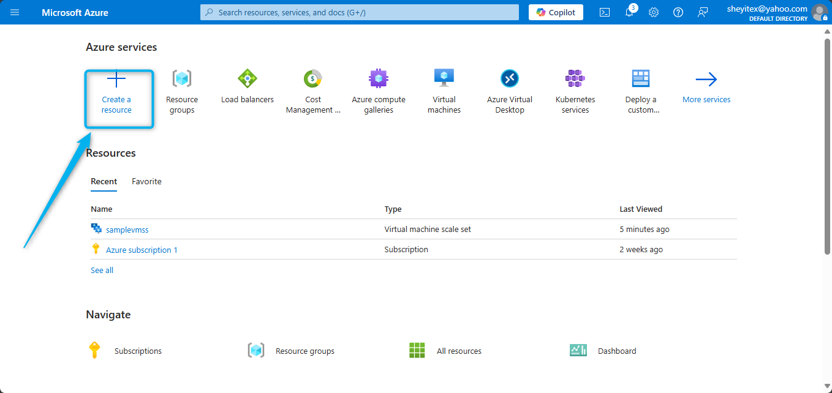This screenshot has height=393, width=832.
Task: Click the Subscriptions key icon under Navigate
Action: pyautogui.click(x=94, y=350)
